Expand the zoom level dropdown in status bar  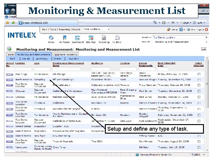pyautogui.click(x=204, y=155)
